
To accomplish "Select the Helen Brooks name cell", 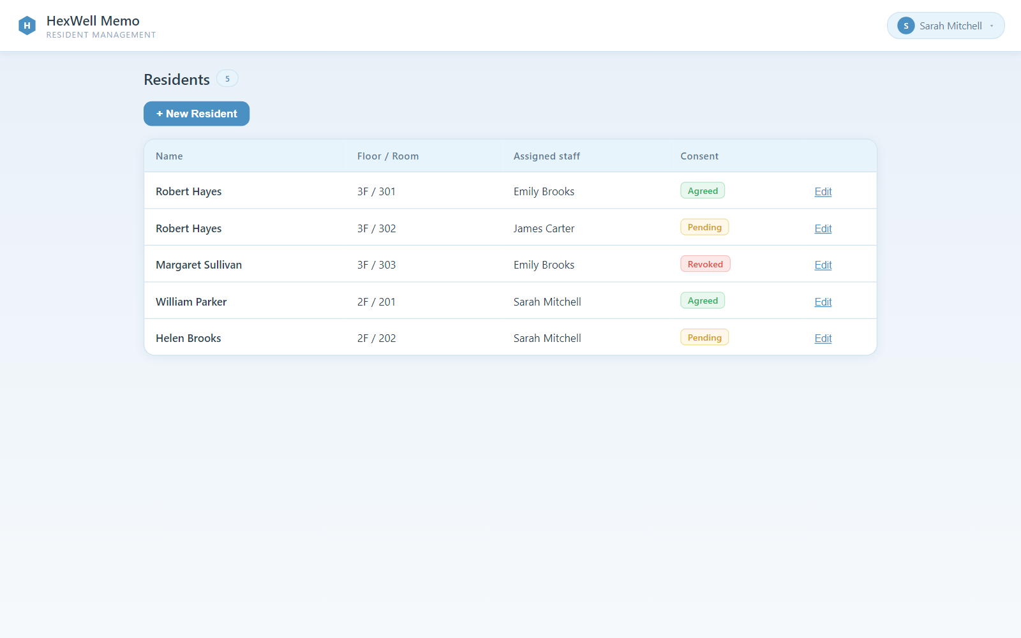I will [188, 338].
